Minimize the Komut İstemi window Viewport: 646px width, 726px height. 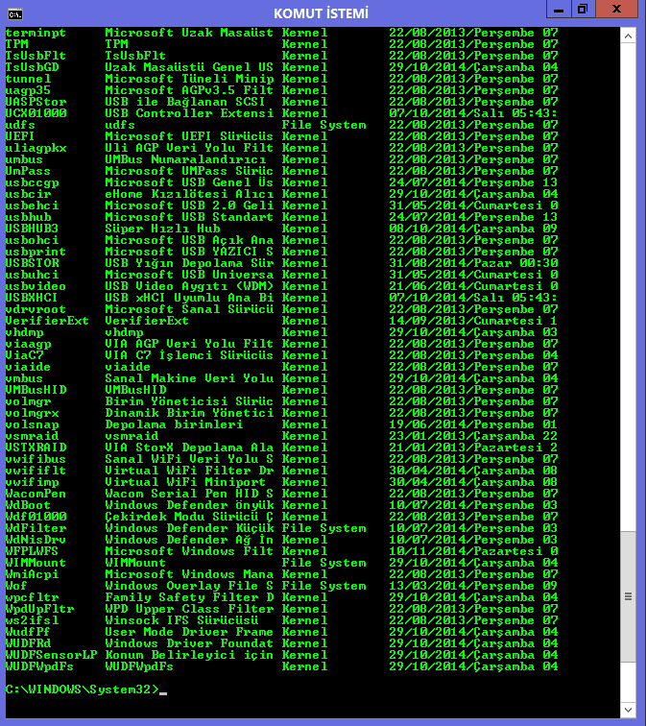[x=559, y=10]
